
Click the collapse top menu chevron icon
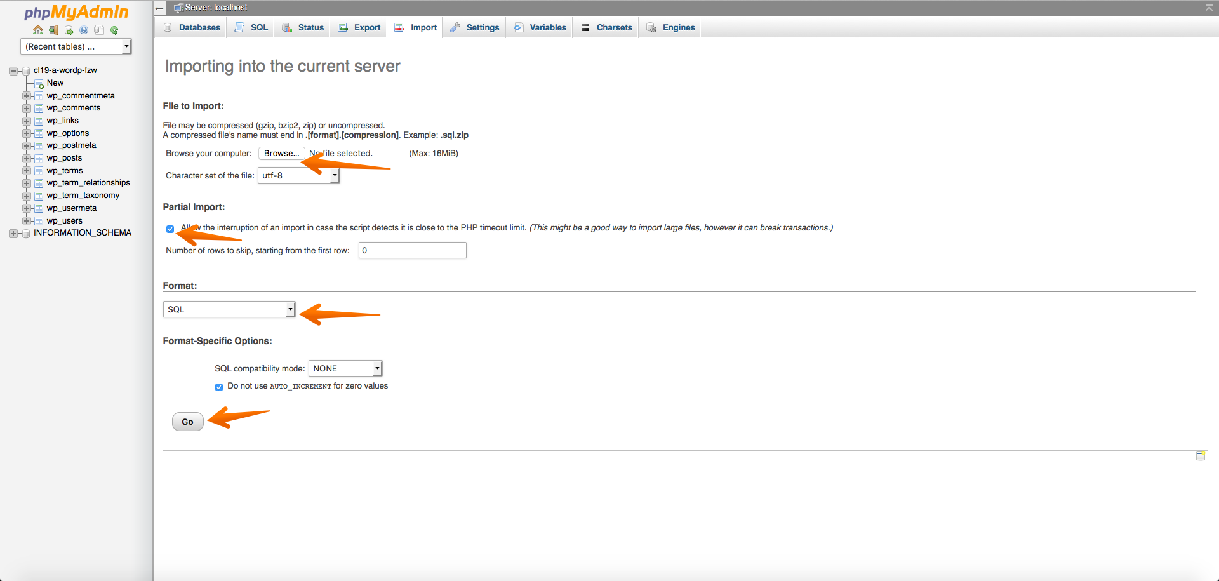click(x=1209, y=8)
